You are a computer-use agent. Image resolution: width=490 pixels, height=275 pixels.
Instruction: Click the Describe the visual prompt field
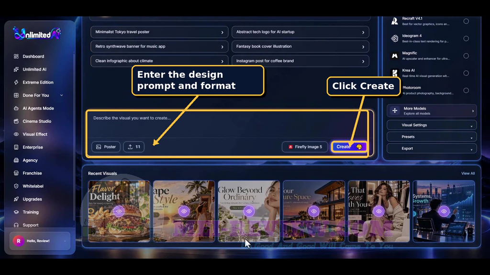(228, 125)
